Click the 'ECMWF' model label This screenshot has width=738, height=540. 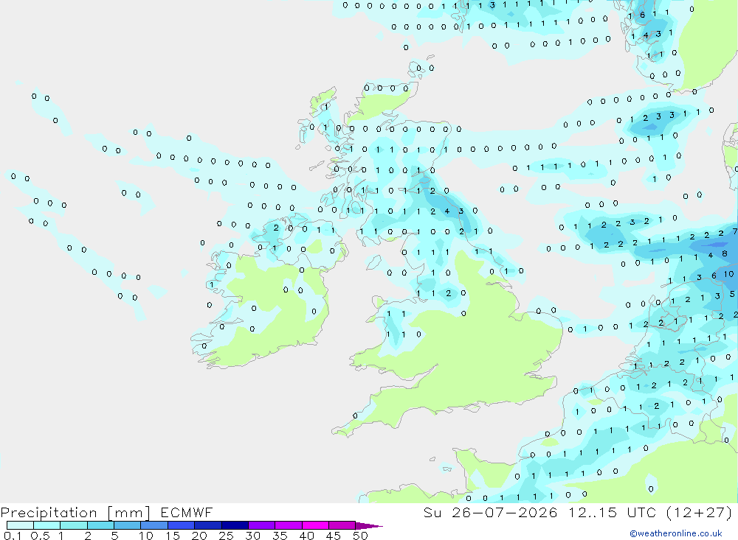click(187, 512)
